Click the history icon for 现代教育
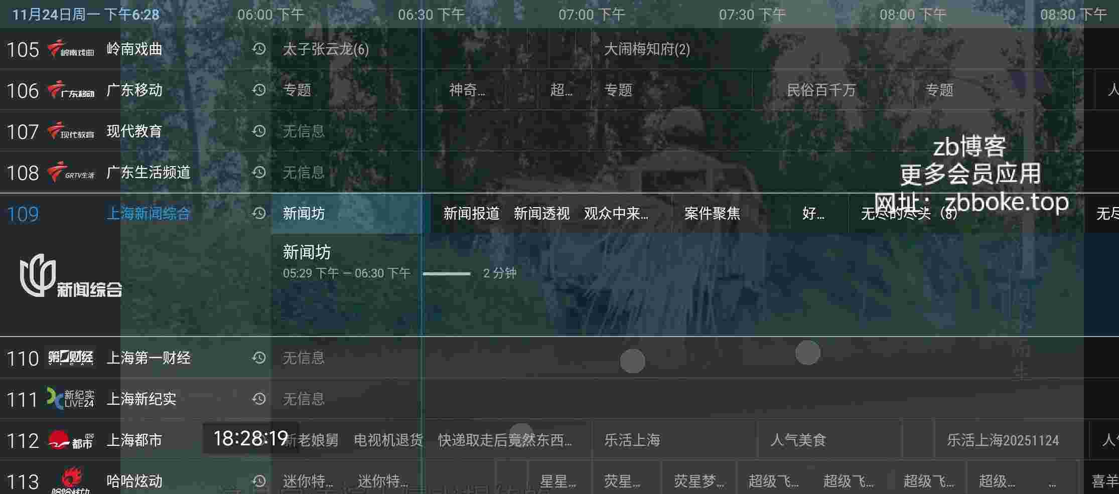 pos(259,131)
